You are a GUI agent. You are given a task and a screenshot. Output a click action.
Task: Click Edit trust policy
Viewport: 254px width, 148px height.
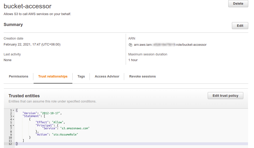(225, 96)
